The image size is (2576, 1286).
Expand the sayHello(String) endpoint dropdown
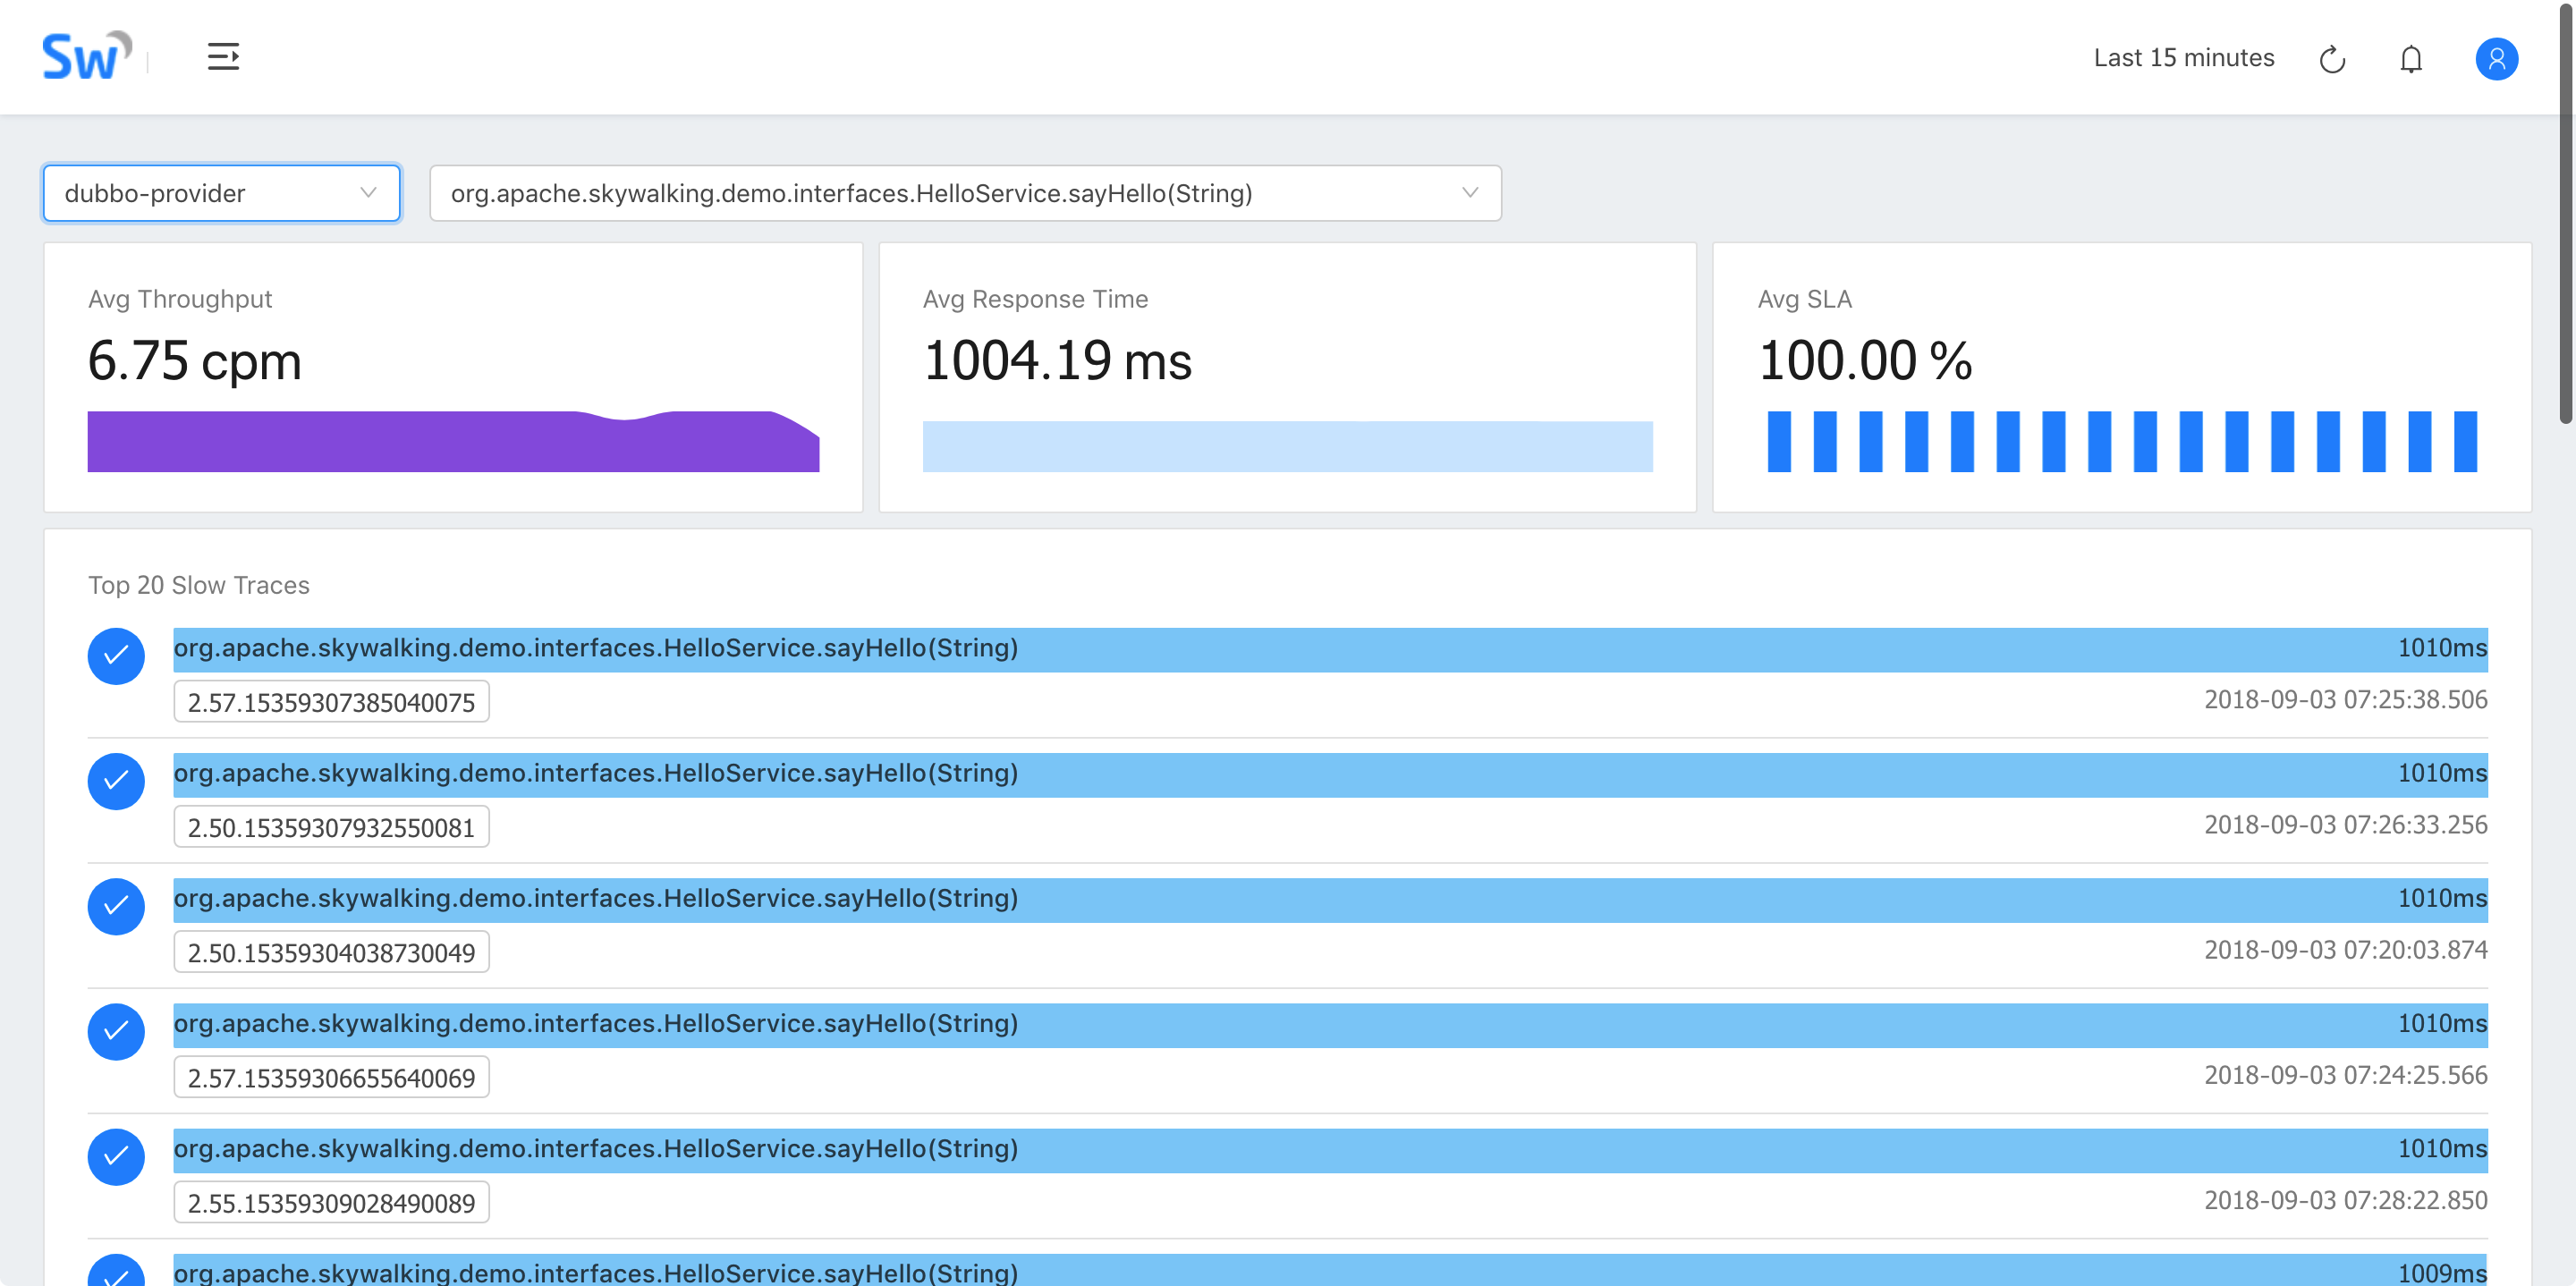click(x=964, y=193)
